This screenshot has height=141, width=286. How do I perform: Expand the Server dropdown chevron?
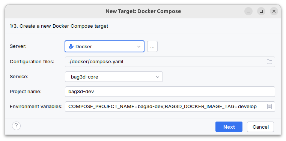tap(139, 47)
